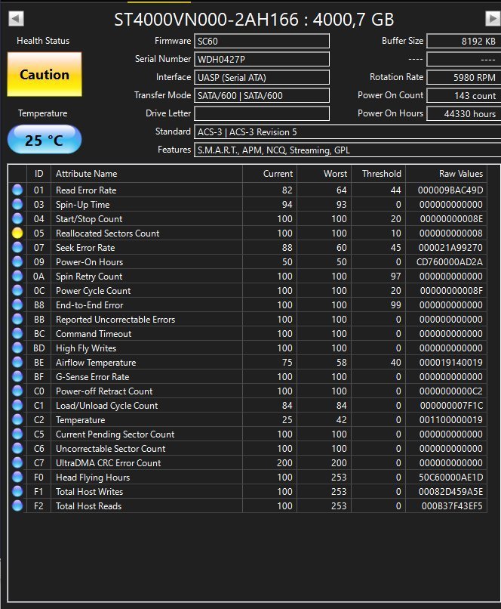
Task: Click the status dot beside Power-On Hours
Action: (x=17, y=262)
